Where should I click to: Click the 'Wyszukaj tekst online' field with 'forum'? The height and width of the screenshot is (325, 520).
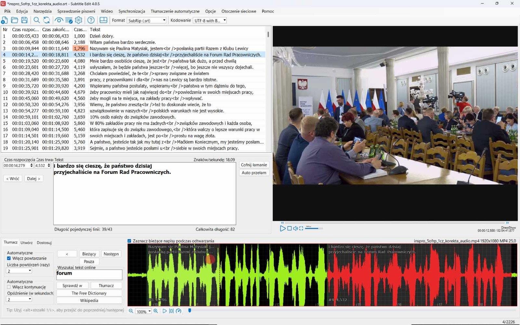[89, 274]
